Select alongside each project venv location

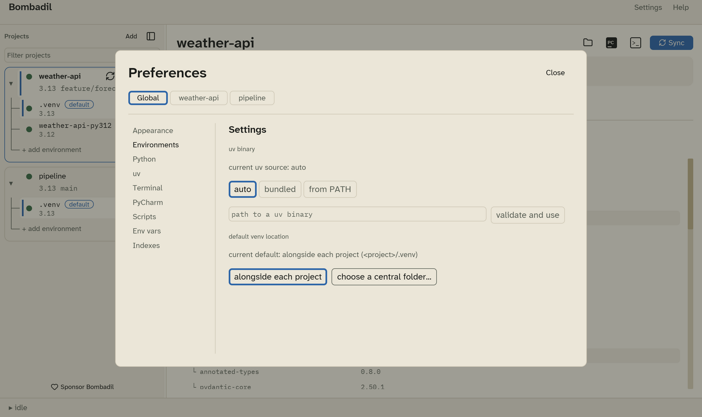pyautogui.click(x=278, y=277)
